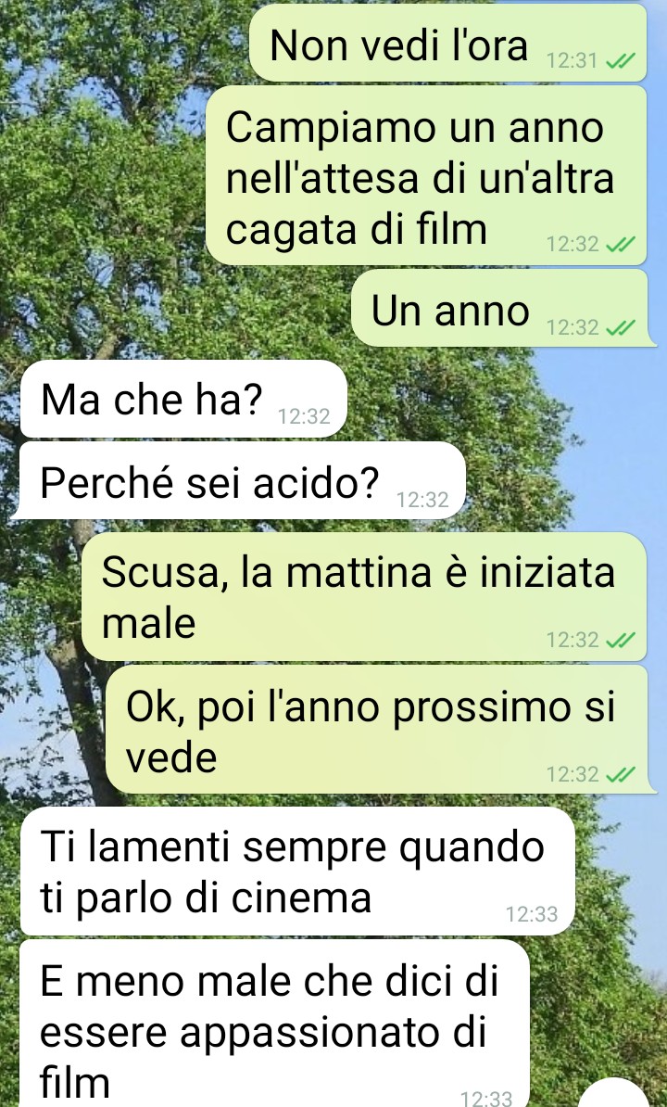Select the "Non vedi l'ora" message bubble
This screenshot has height=1107, width=667.
coord(448,43)
